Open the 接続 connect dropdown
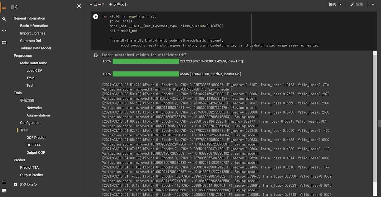The width and height of the screenshot is (381, 197). pos(335,4)
